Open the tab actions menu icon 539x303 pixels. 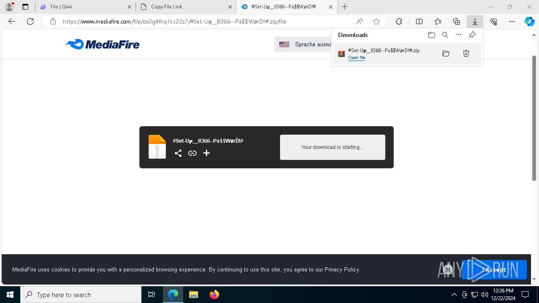[25, 7]
